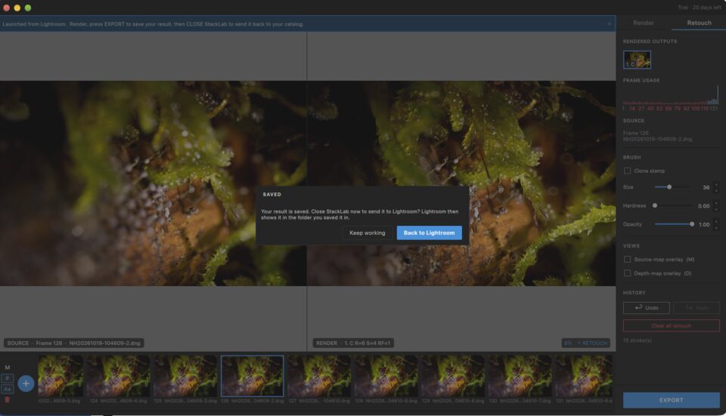Click the round blue add frames plus button
Viewport: 726px width, 416px height.
pyautogui.click(x=26, y=384)
